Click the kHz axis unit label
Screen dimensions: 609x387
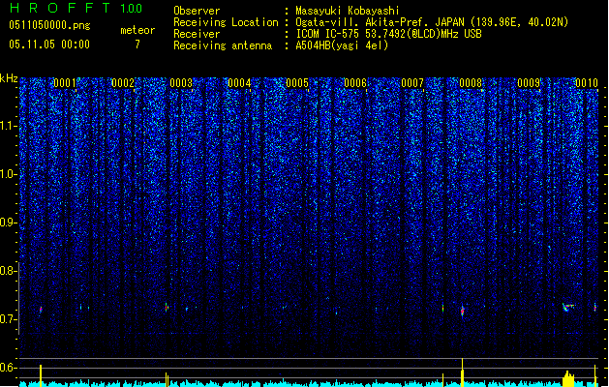click(x=9, y=78)
